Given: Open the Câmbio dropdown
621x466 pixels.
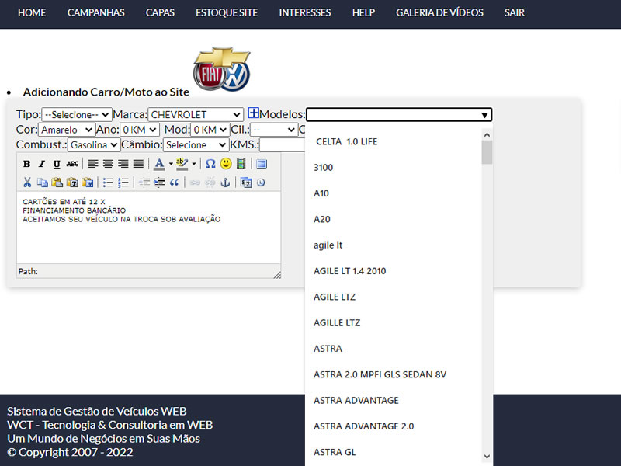Looking at the screenshot, I should tap(196, 144).
